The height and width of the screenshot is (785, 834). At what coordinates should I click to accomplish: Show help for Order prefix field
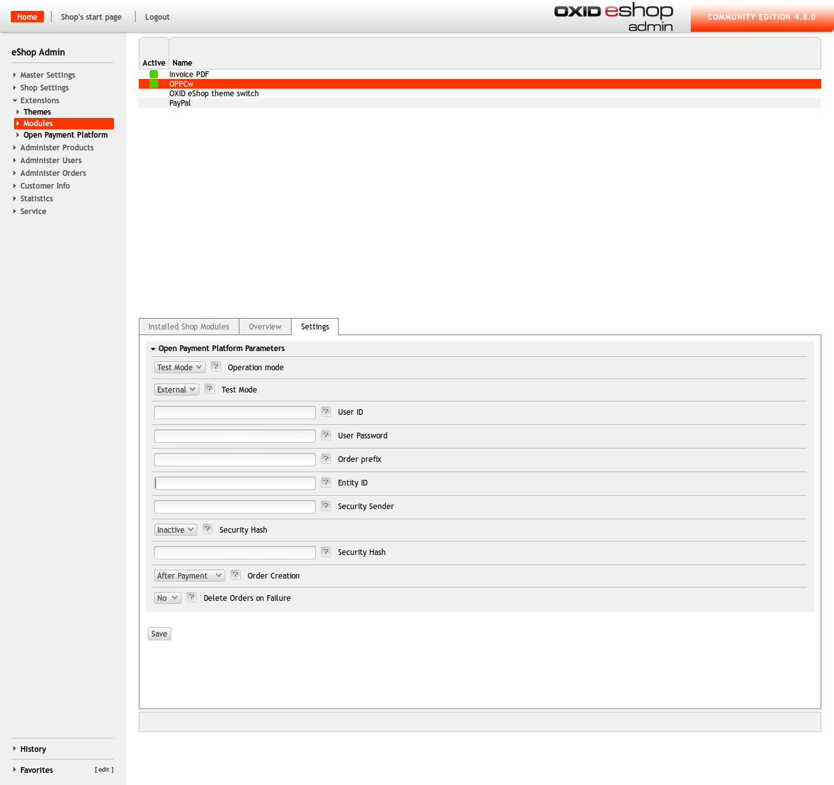click(326, 459)
